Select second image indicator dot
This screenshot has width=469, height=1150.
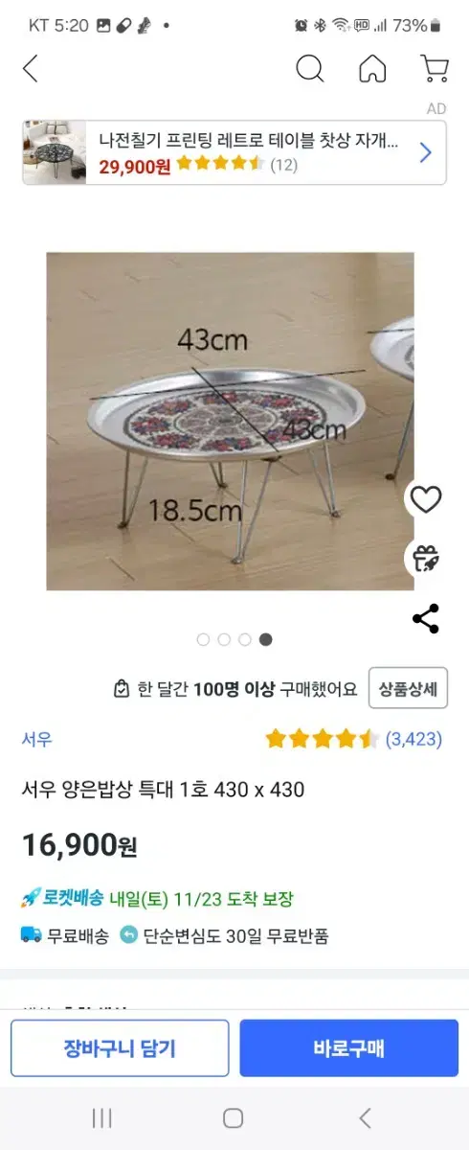coord(224,639)
